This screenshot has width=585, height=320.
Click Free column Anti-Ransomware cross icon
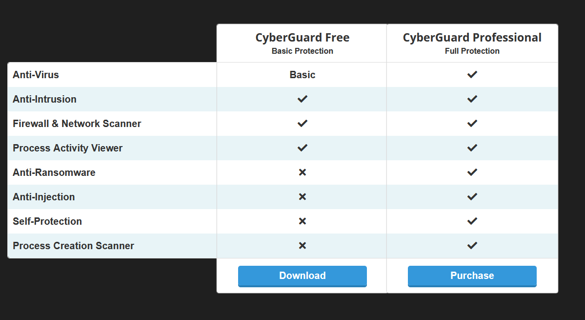(x=303, y=172)
